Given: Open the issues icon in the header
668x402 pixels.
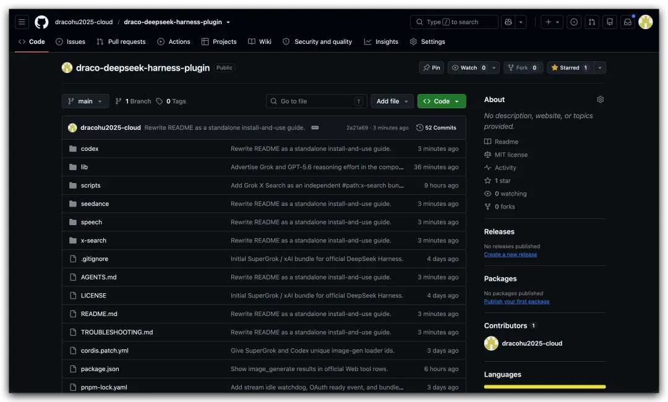Looking at the screenshot, I should 574,22.
